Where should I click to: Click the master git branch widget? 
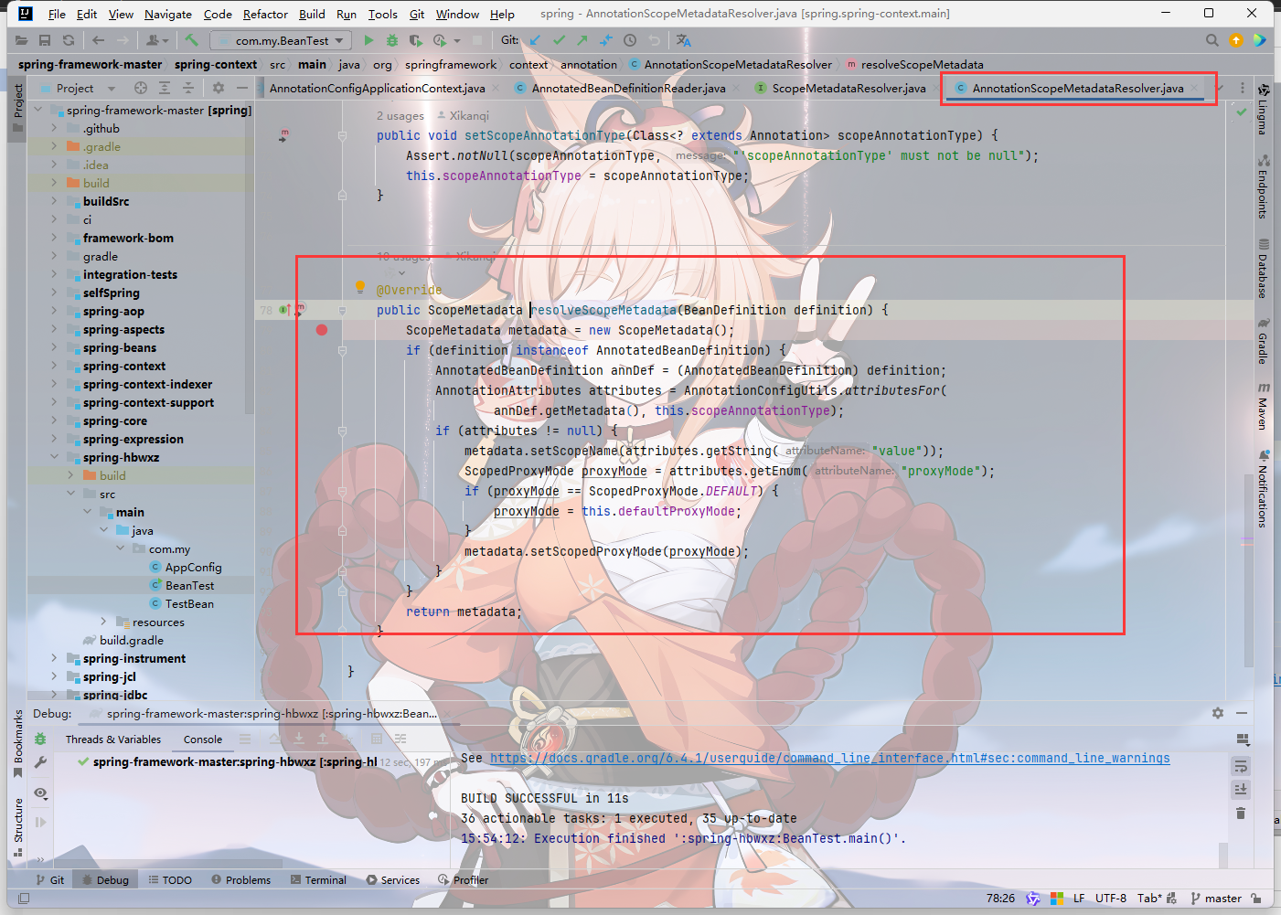pos(1216,899)
